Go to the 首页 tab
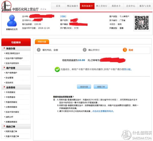Viewport: 153px width, 141px height. pos(58,6)
